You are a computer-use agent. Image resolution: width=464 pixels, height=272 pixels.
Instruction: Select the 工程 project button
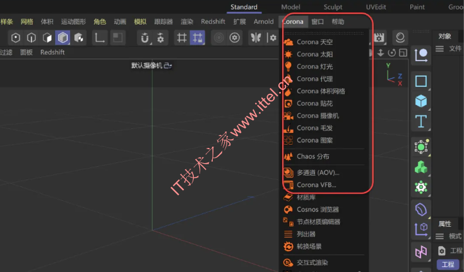click(448, 264)
